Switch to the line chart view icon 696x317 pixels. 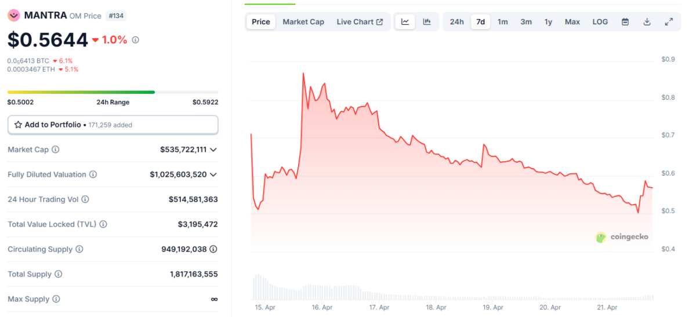[x=405, y=22]
